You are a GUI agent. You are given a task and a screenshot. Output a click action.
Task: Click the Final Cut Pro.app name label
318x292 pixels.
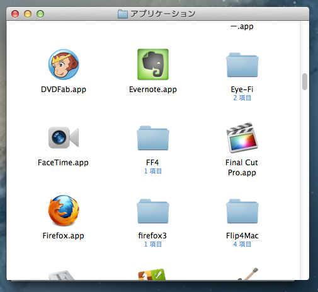(242, 168)
